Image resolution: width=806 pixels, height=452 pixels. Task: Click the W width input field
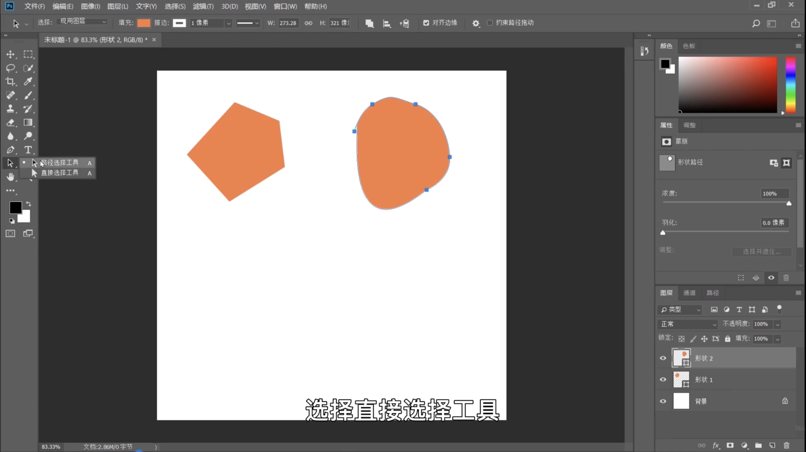[288, 23]
